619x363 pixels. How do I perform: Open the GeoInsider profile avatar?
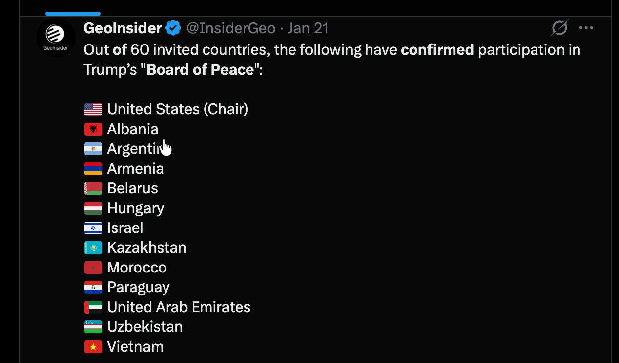(55, 38)
